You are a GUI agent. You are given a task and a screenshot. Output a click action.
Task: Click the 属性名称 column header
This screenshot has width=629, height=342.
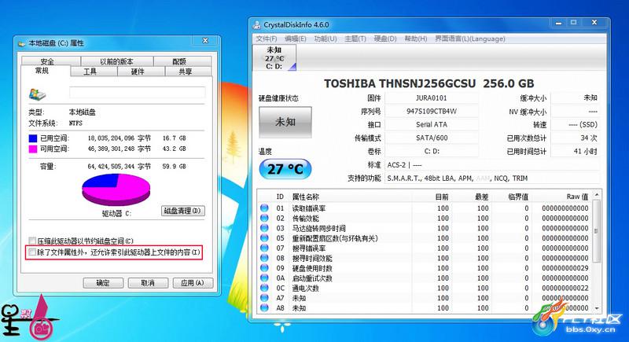(306, 197)
